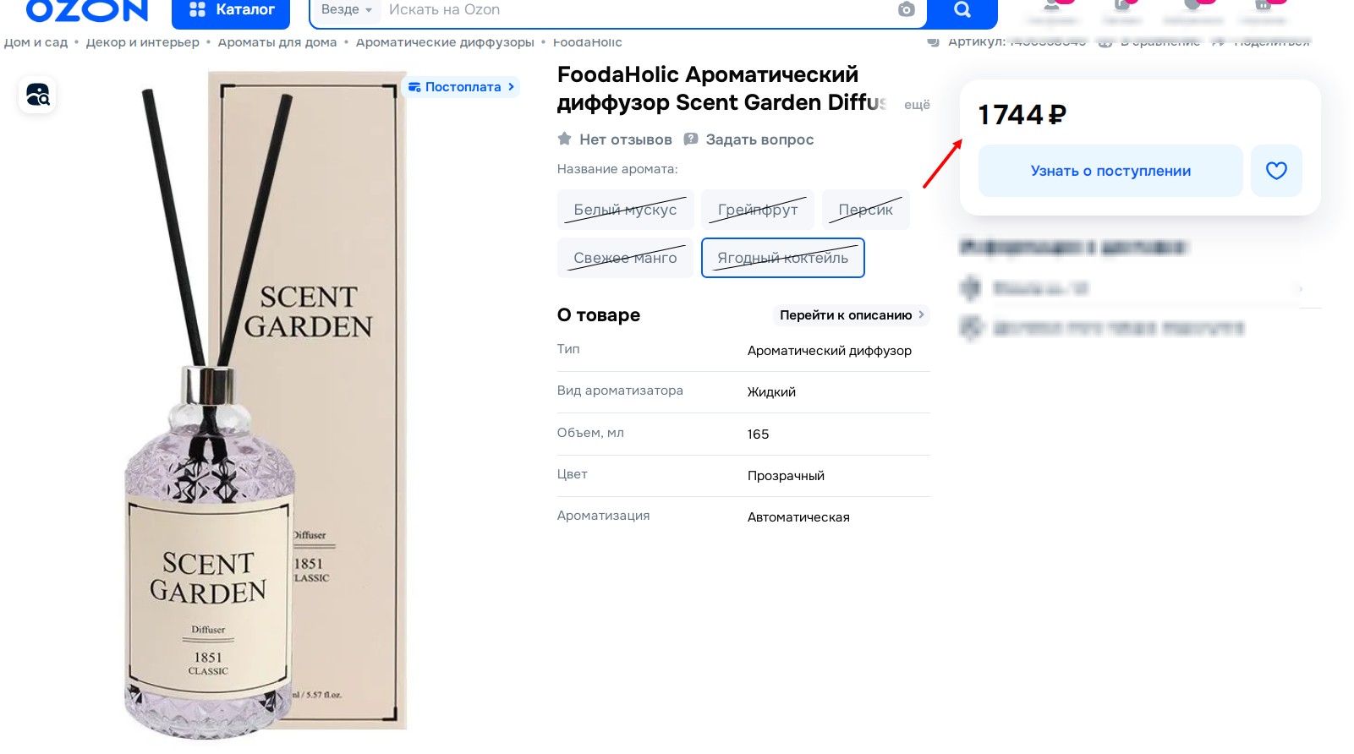Screen dimensions: 1354x754
Task: Open similar image search icon over the photo
Action: tap(37, 95)
